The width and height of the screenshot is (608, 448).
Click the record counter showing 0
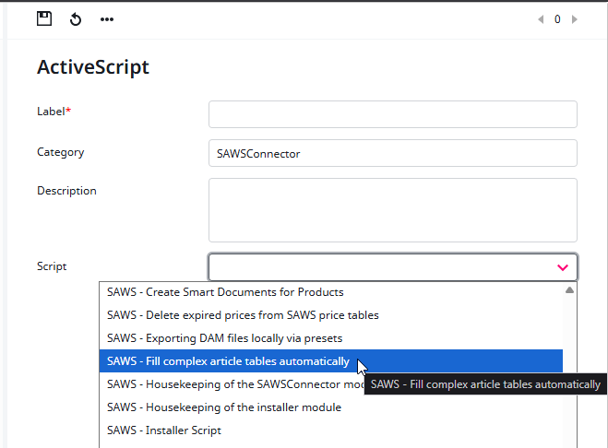pos(557,19)
